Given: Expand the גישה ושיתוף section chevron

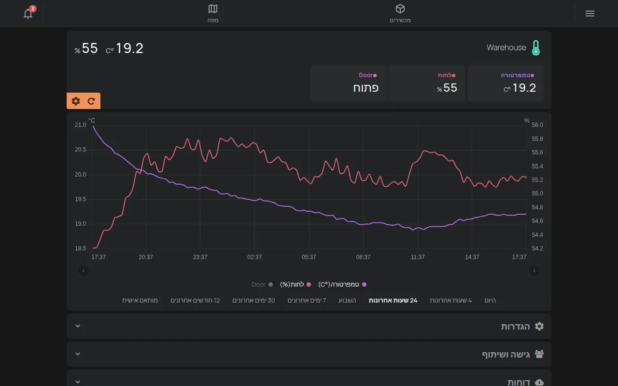Looking at the screenshot, I should coord(78,354).
